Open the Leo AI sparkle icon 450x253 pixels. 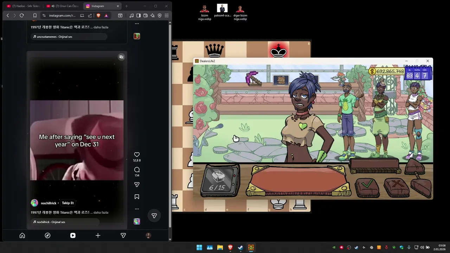point(153,15)
